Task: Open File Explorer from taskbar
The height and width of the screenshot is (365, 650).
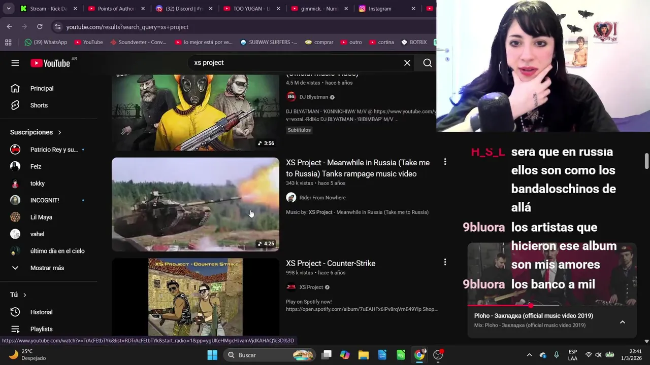Action: [x=364, y=355]
